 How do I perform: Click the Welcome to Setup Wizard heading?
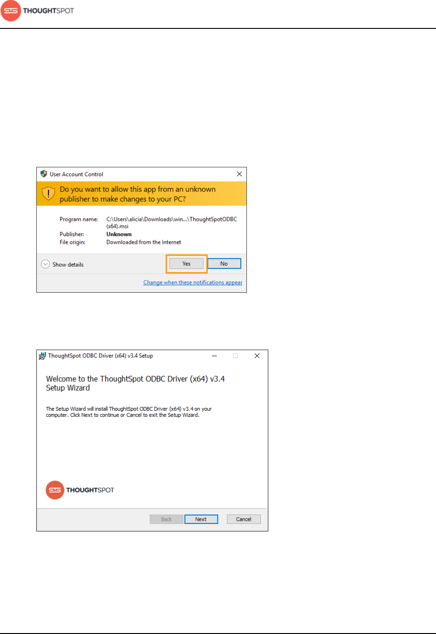(x=135, y=383)
